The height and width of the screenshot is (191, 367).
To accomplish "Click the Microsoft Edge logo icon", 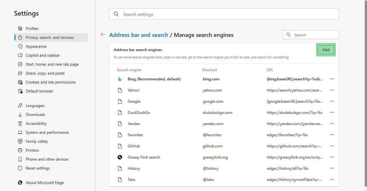I will click(x=20, y=183).
